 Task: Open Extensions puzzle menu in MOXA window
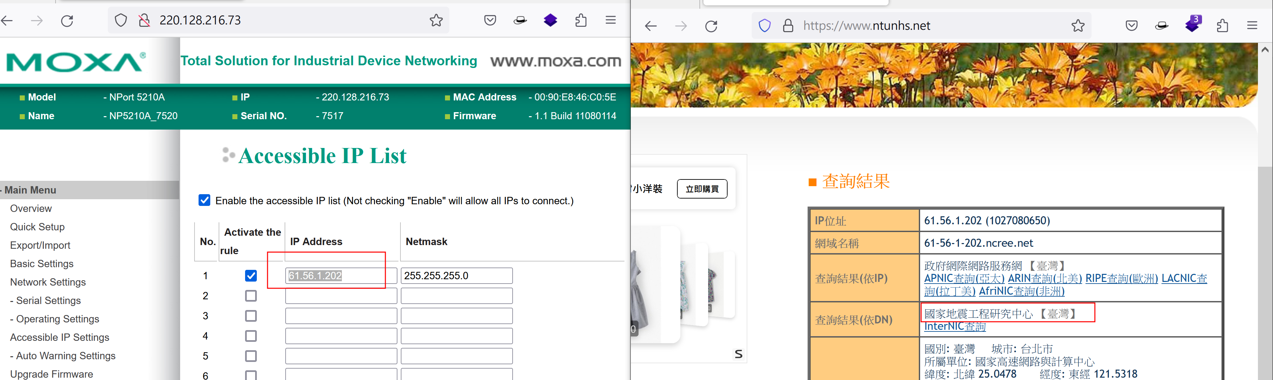tap(581, 20)
